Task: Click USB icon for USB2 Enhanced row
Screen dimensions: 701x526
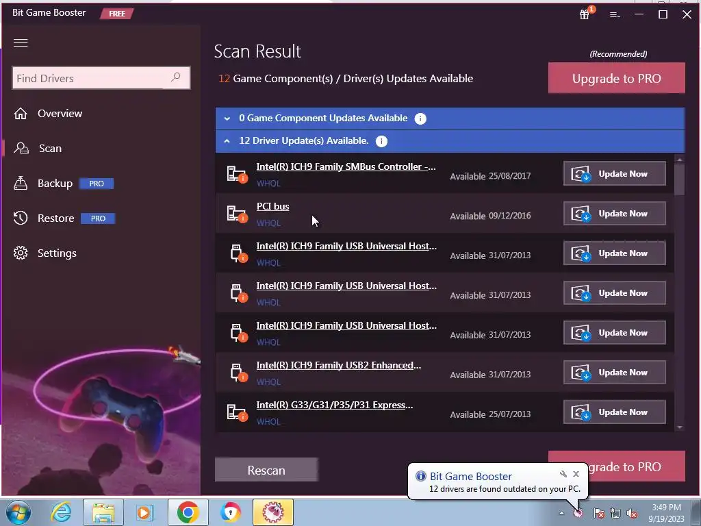Action: [238, 373]
